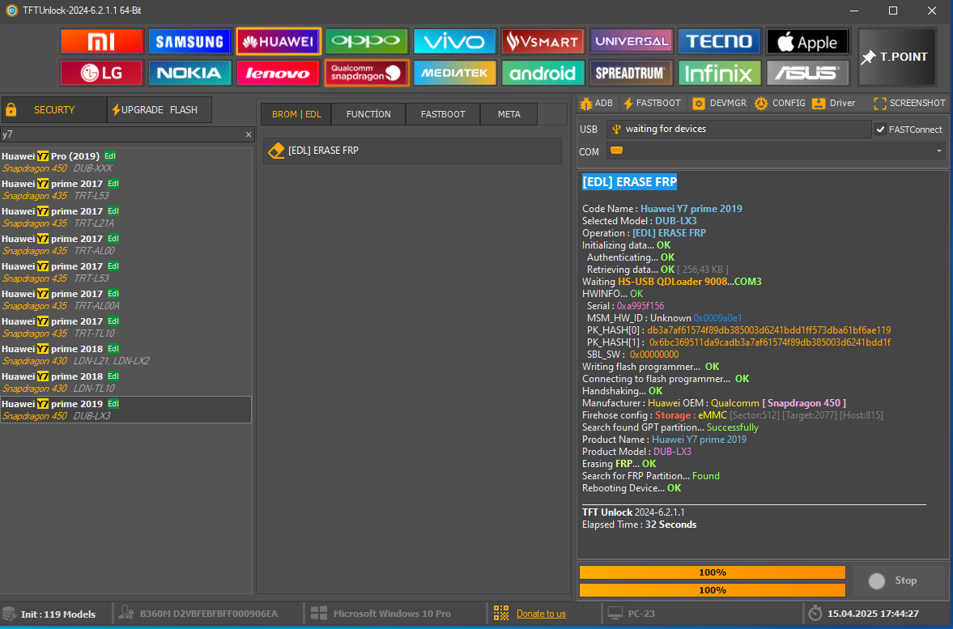Open the Donate to us link
The image size is (953, 629).
pos(541,614)
